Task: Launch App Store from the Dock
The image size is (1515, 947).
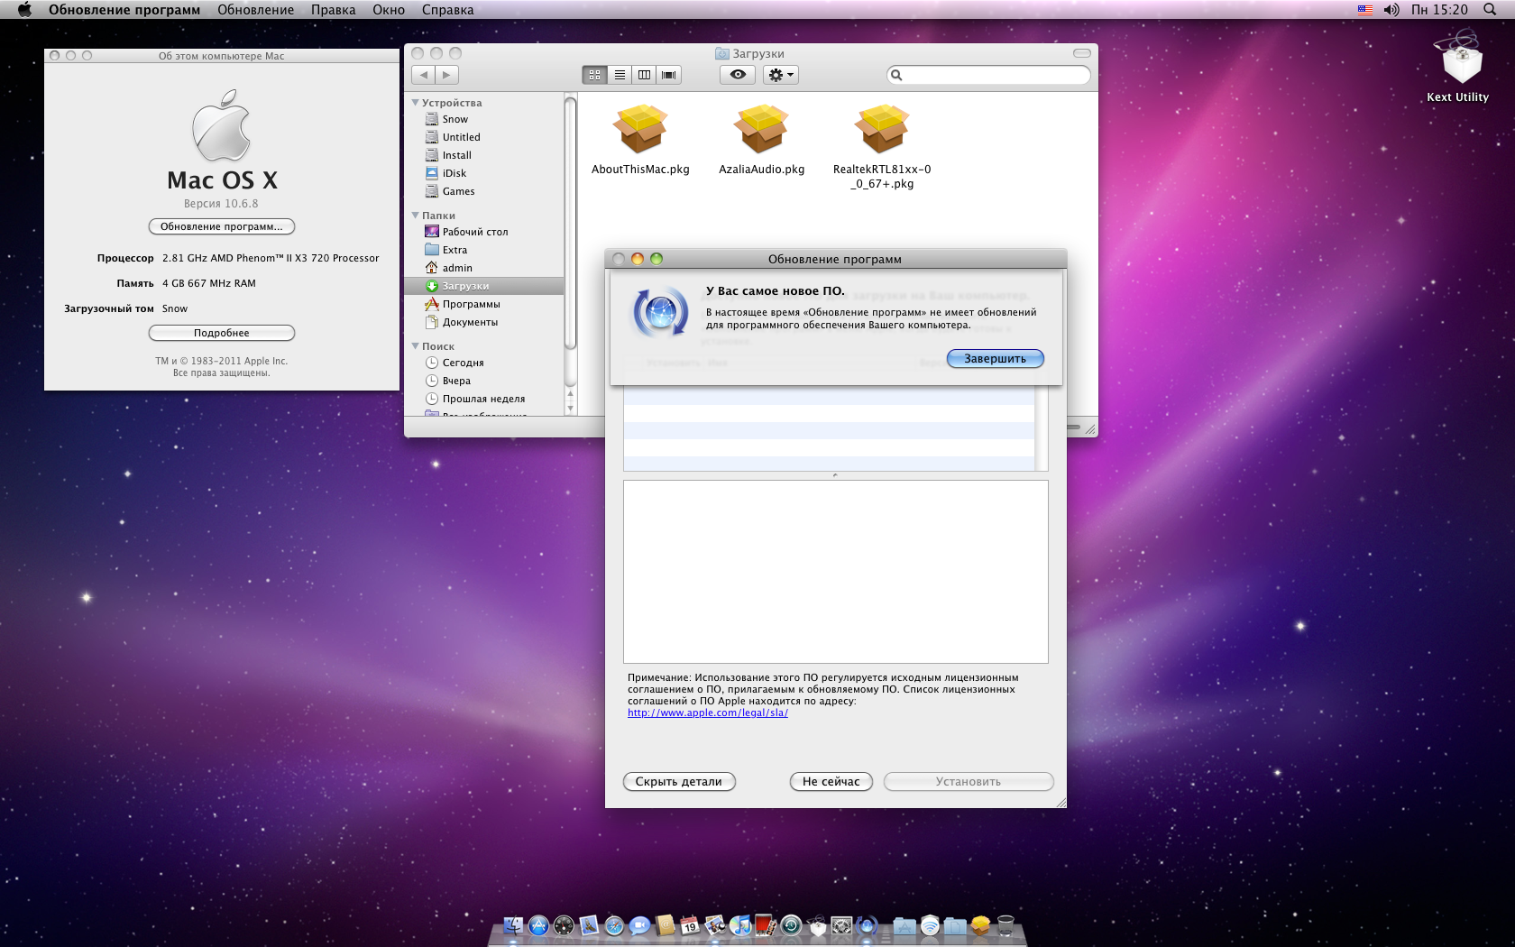Action: click(538, 925)
